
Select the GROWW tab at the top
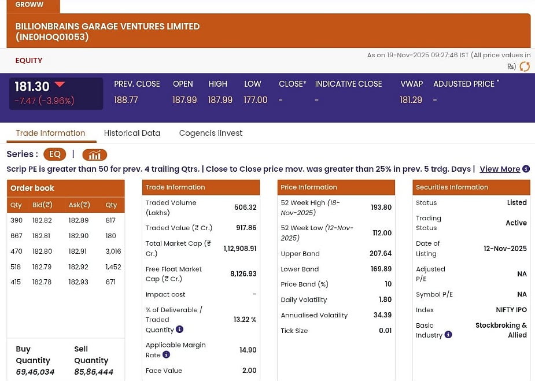click(29, 5)
